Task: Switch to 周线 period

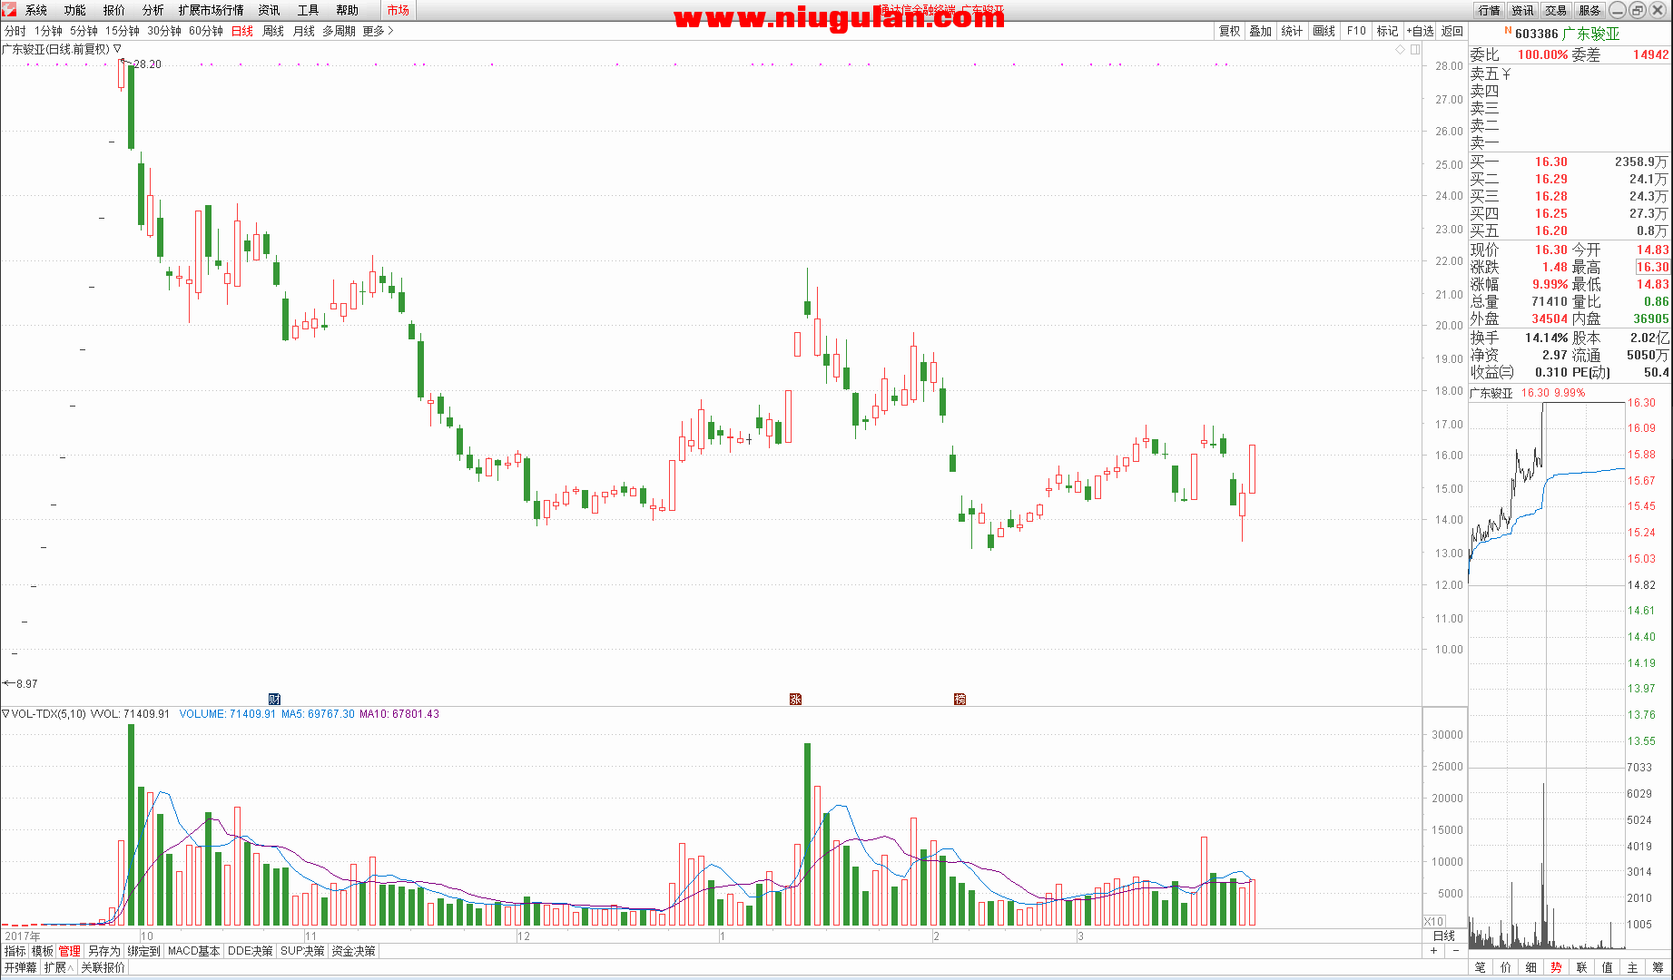Action: [x=273, y=31]
